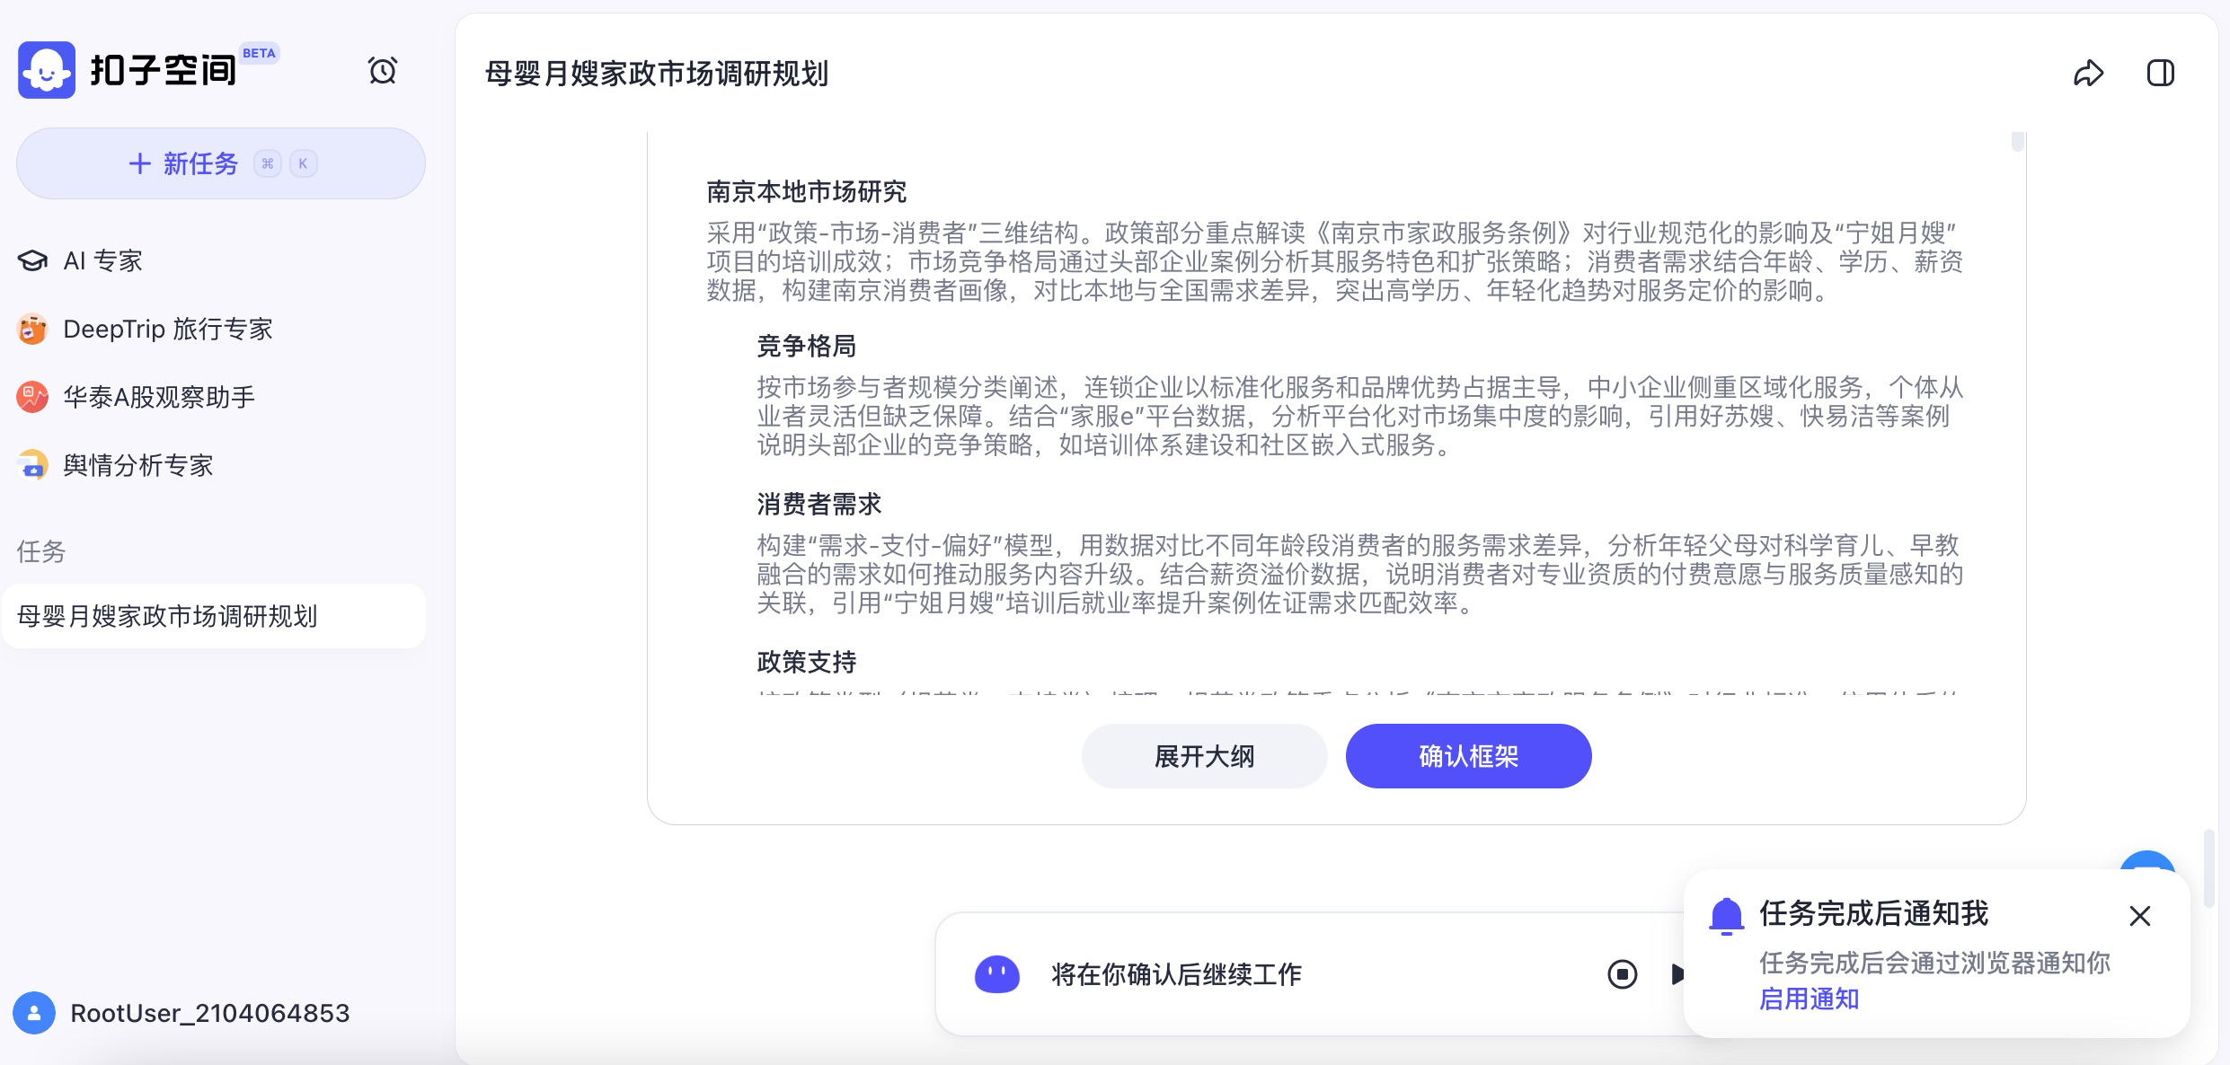Toggle the right side panel icon

[x=2160, y=73]
